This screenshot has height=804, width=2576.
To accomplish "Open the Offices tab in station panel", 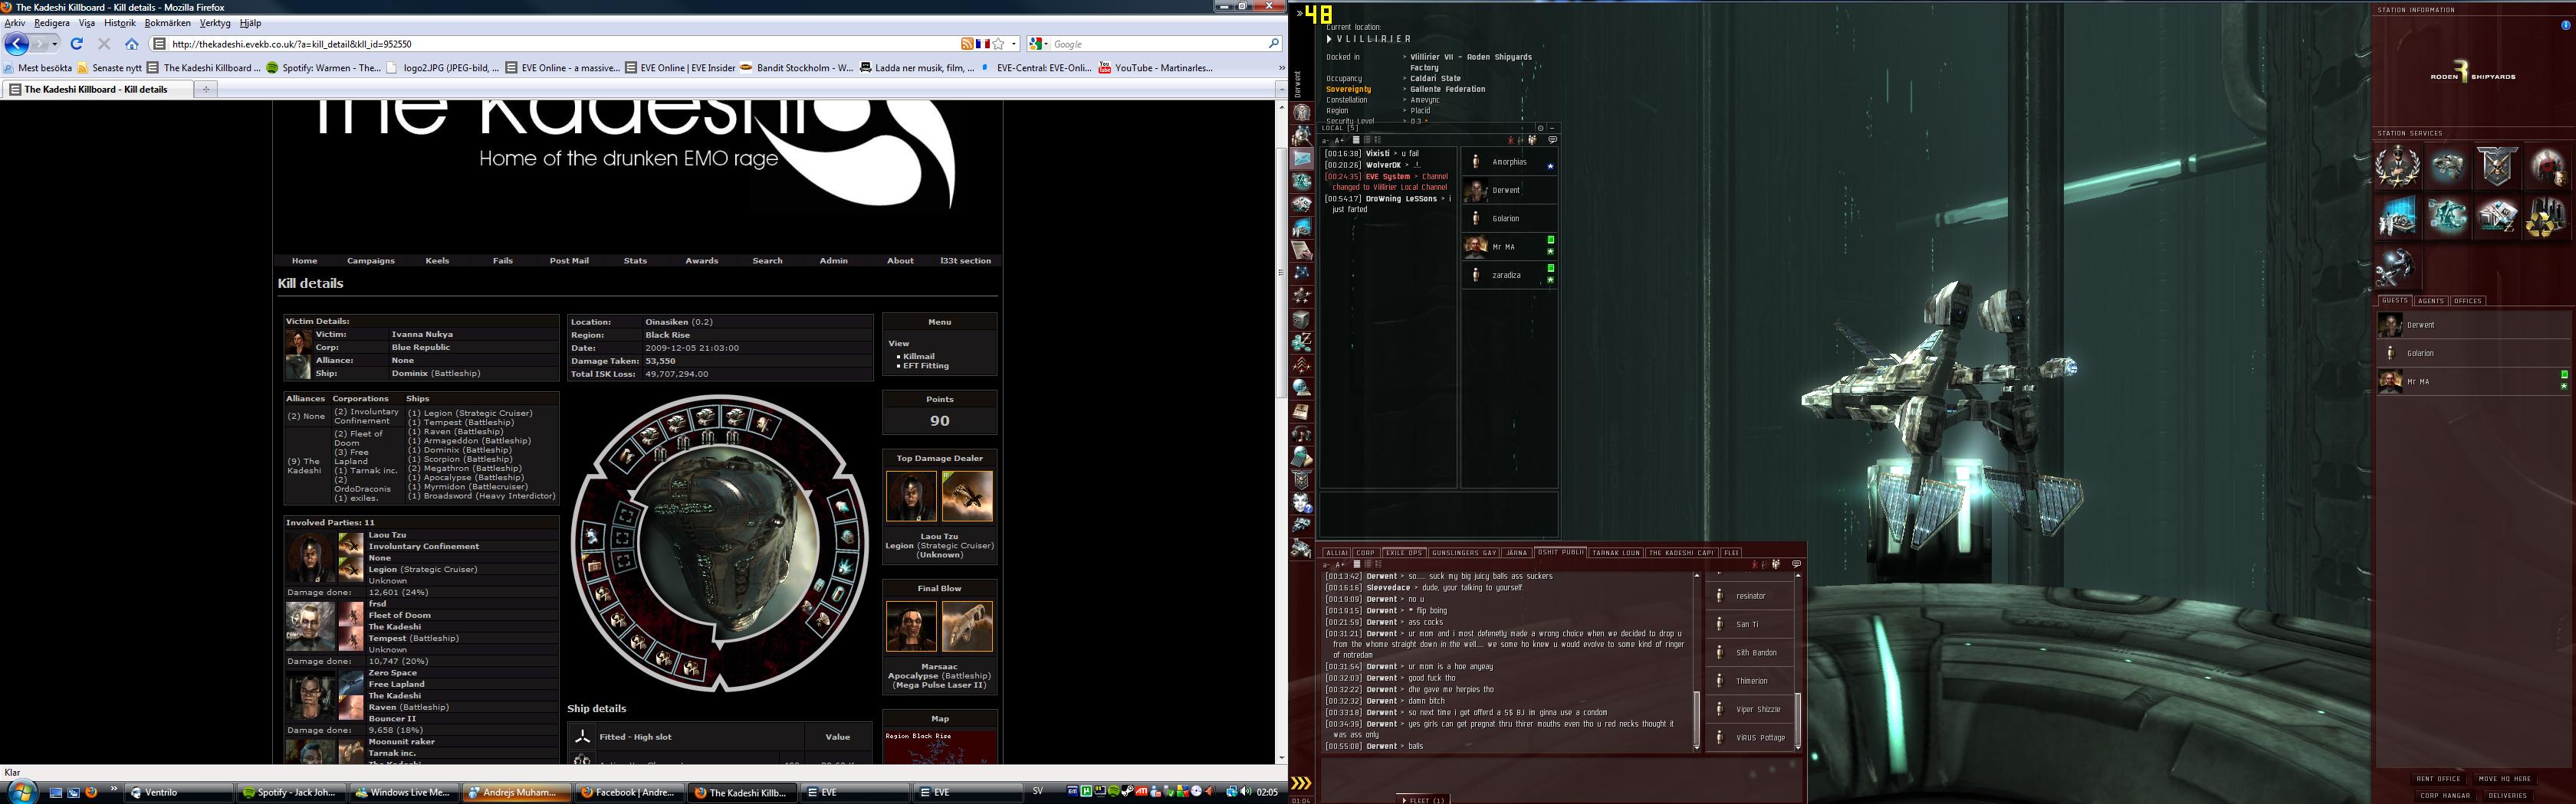I will [2468, 301].
